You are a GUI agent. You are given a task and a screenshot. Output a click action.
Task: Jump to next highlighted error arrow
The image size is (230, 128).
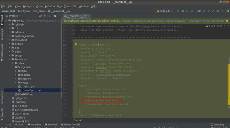[228, 26]
